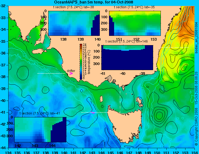Click the longitude axis label 134
The height and width of the screenshot is (154, 199).
point(8,152)
